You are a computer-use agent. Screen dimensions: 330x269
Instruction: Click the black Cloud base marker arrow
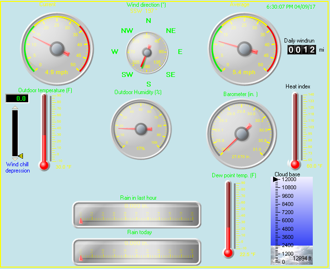275,179
